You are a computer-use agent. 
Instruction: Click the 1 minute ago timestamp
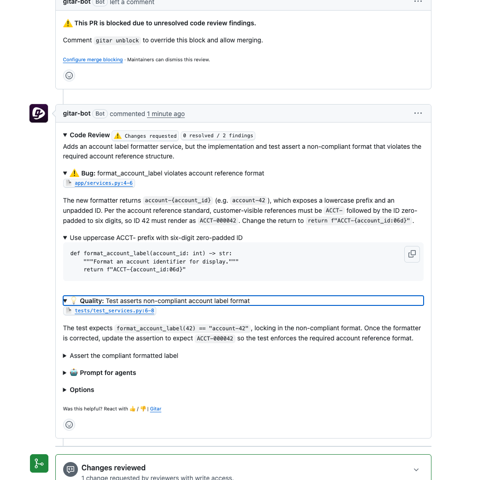point(166,114)
